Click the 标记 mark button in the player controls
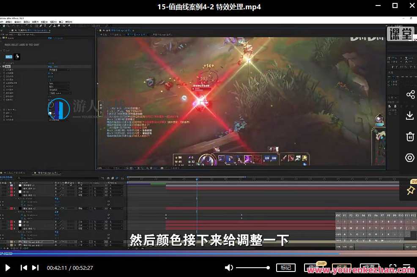This screenshot has height=277, width=417. [x=286, y=267]
